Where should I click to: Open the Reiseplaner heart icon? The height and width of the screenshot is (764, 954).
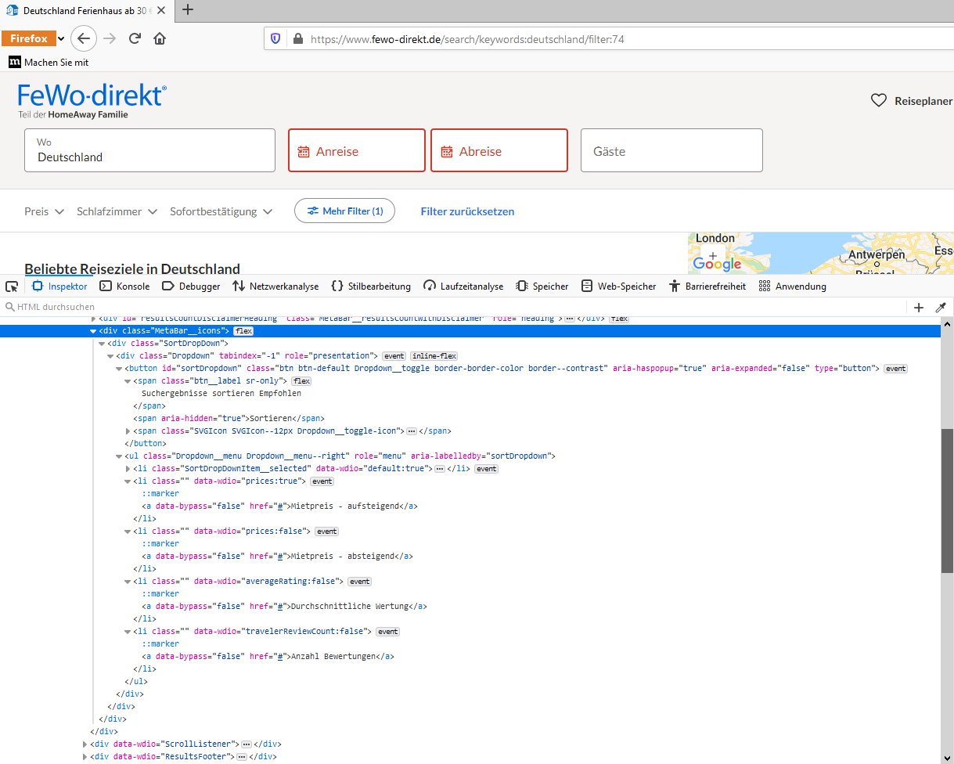point(879,101)
